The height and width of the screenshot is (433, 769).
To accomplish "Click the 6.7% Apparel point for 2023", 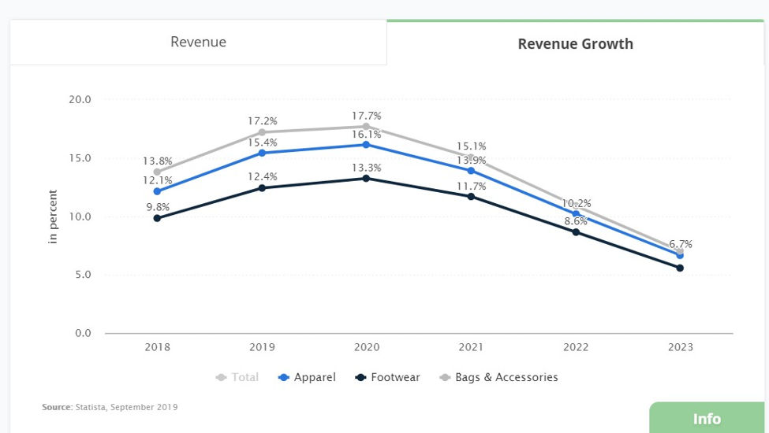I will [680, 255].
